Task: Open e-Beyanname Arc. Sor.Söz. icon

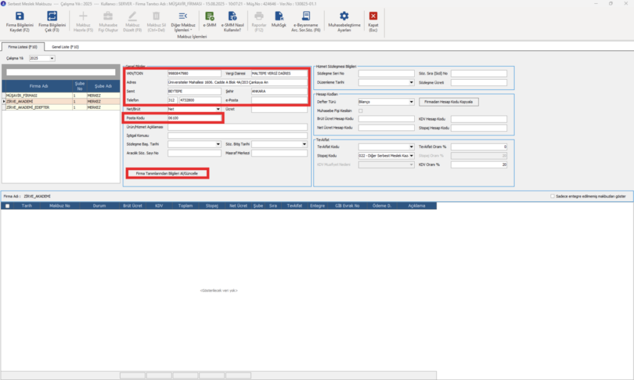Action: [x=306, y=16]
